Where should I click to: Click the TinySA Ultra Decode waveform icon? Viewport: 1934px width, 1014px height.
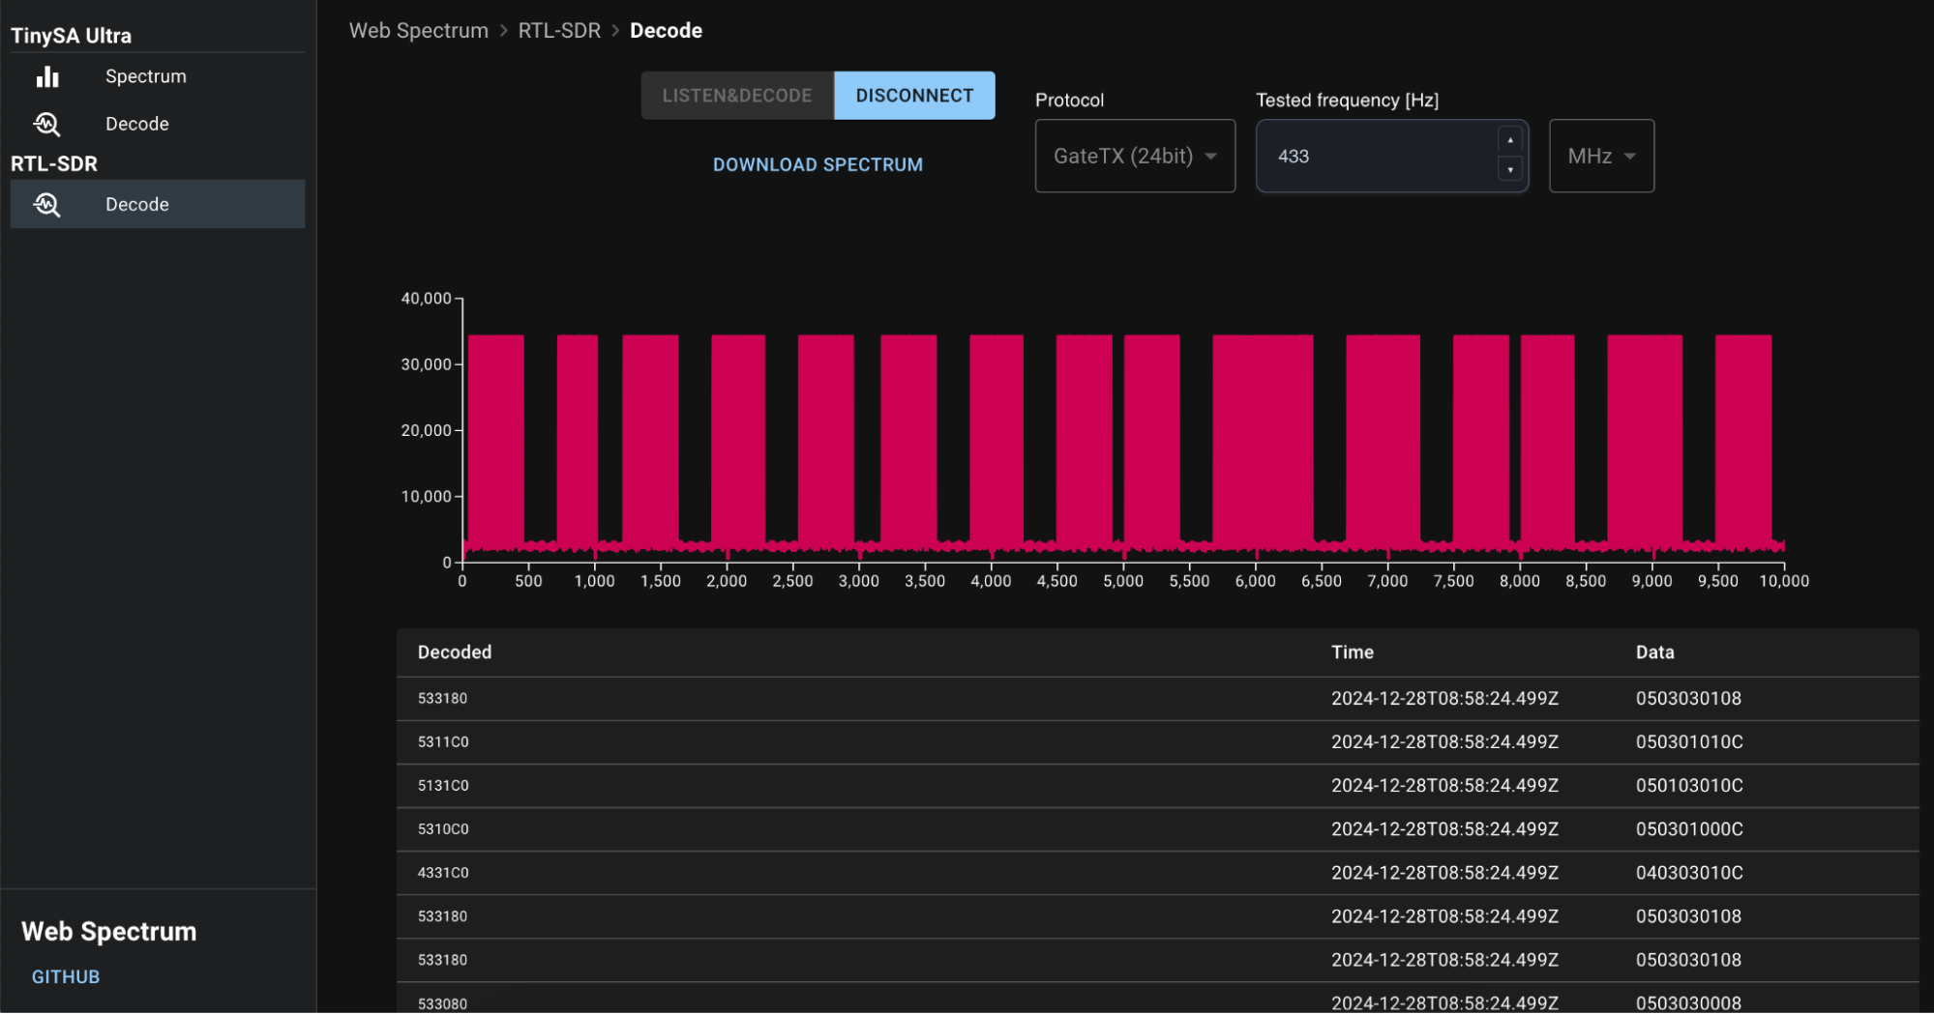47,124
